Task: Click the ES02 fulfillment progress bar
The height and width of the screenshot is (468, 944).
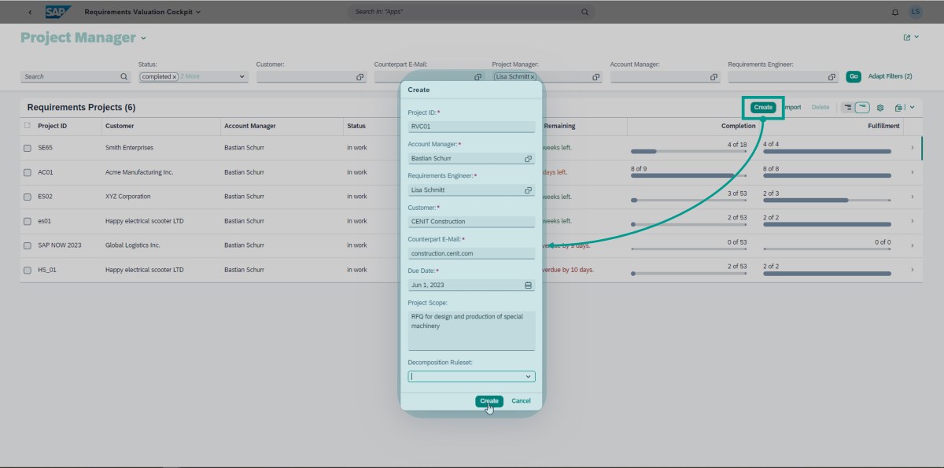Action: tap(827, 200)
